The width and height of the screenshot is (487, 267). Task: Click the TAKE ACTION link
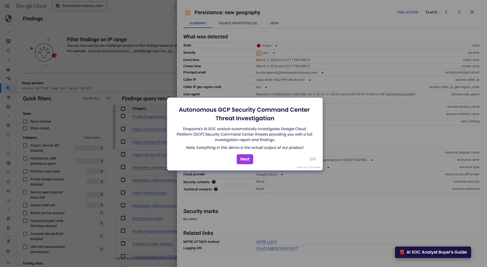(x=407, y=12)
